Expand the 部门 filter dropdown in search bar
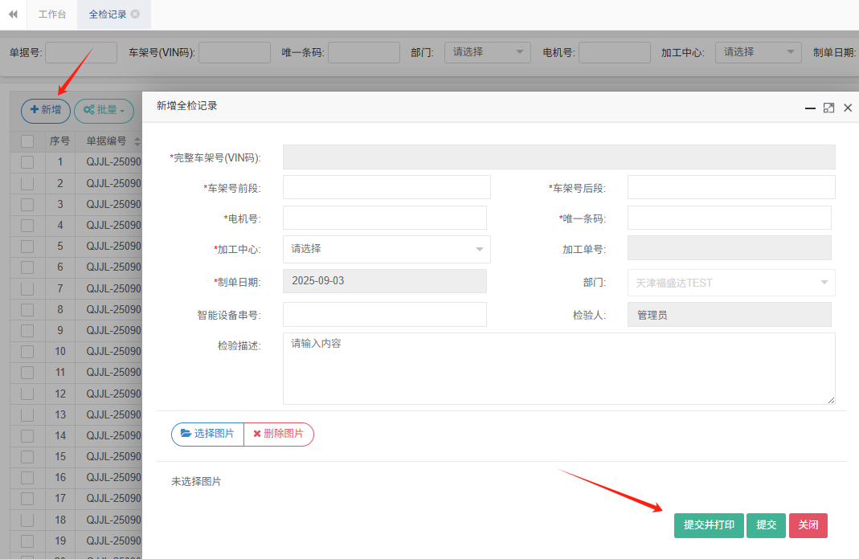This screenshot has height=559, width=859. point(487,52)
